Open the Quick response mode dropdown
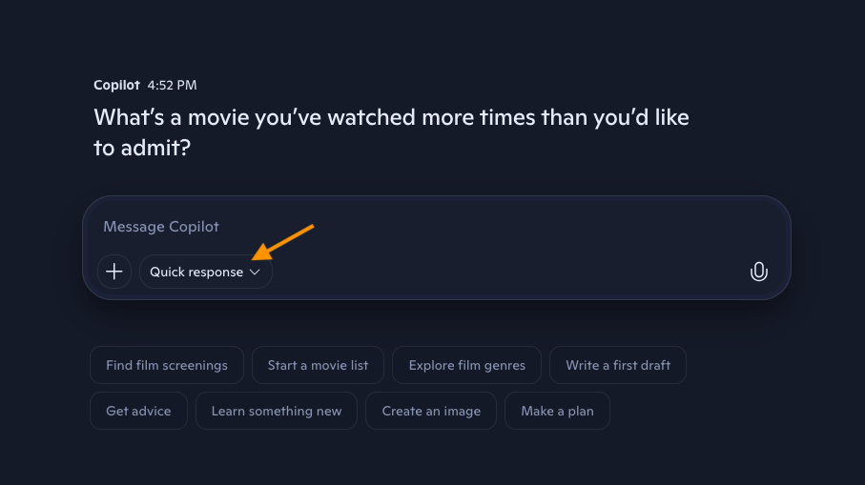Screen dimensions: 865x485 [196, 272]
